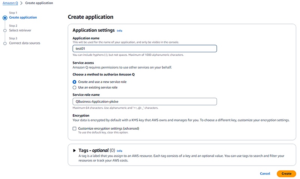Open Info link beside Application settings
300x179 pixels.
[x=119, y=31]
